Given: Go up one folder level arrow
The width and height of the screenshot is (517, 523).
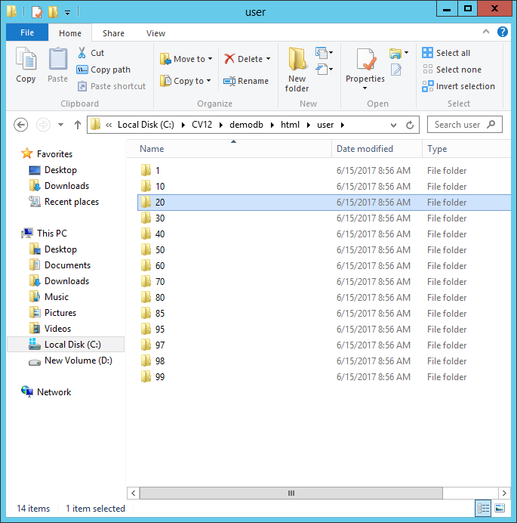Looking at the screenshot, I should click(77, 125).
